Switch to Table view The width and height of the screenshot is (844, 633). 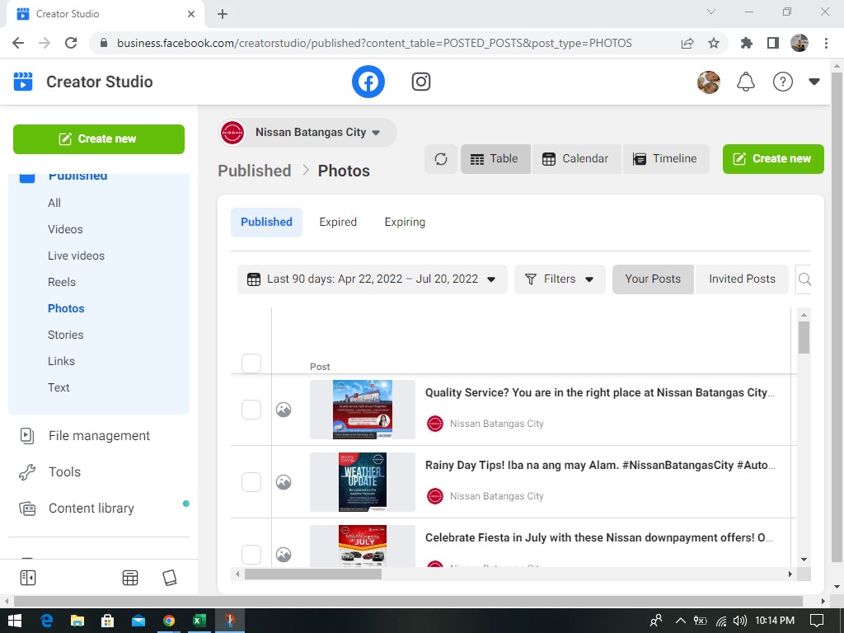[x=495, y=159]
